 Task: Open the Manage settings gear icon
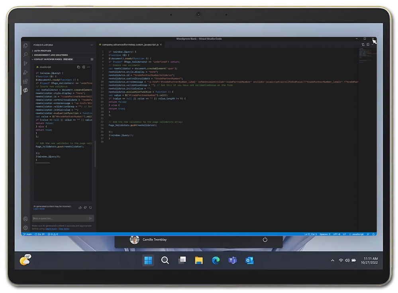(25, 227)
